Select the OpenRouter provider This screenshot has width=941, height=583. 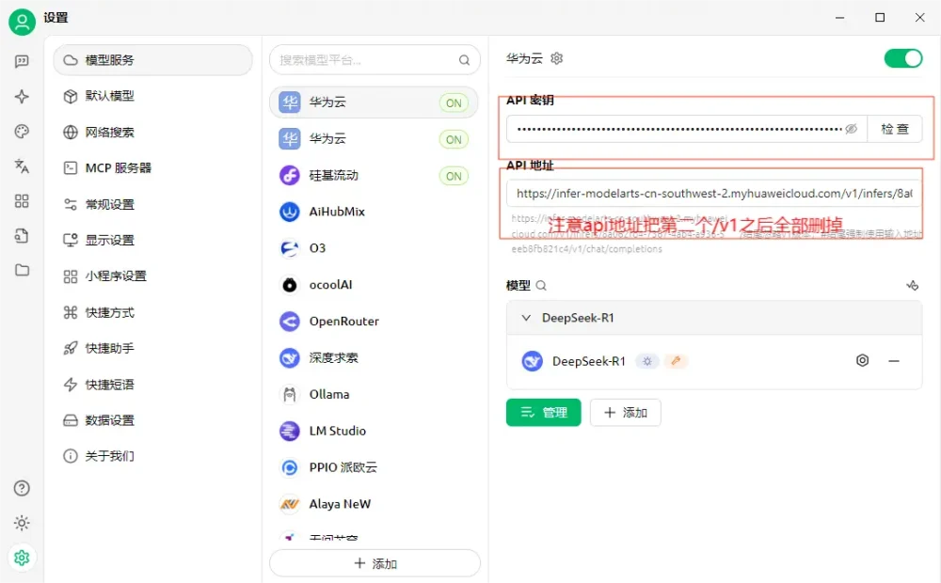point(374,322)
